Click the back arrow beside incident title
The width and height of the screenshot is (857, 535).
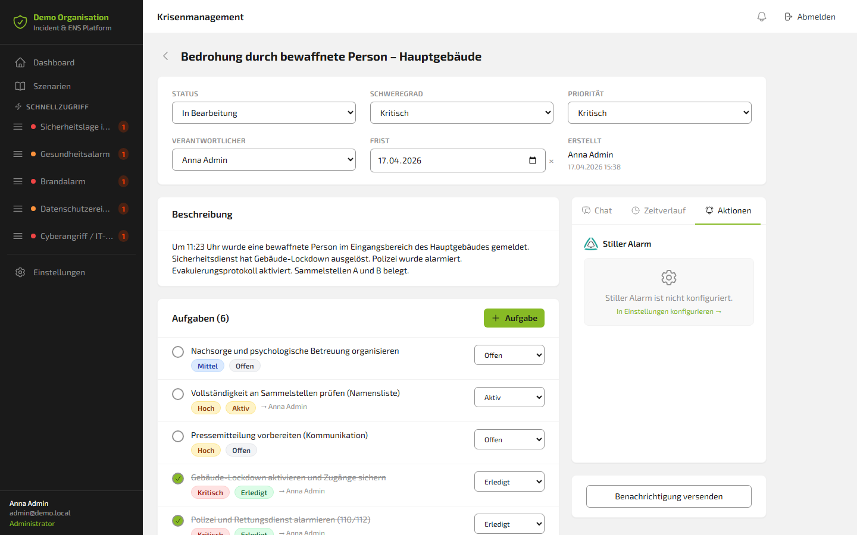click(165, 56)
